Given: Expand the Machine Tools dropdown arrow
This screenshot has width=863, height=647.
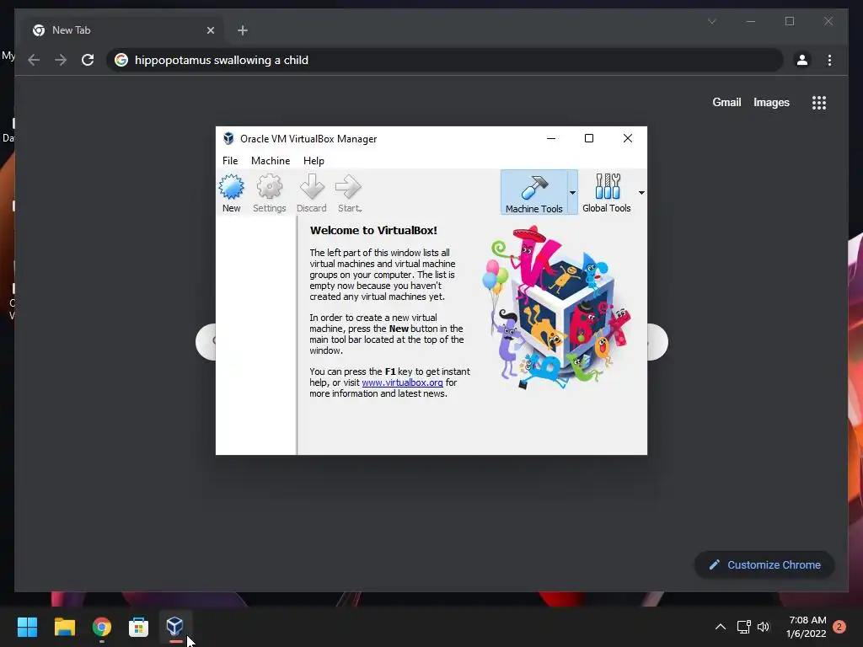Looking at the screenshot, I should pyautogui.click(x=572, y=193).
